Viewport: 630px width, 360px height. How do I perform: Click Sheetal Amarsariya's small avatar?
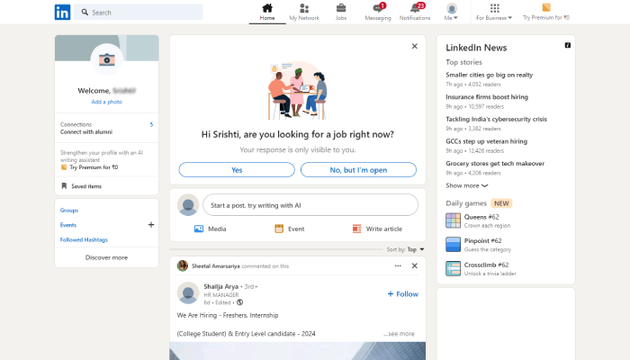183,265
